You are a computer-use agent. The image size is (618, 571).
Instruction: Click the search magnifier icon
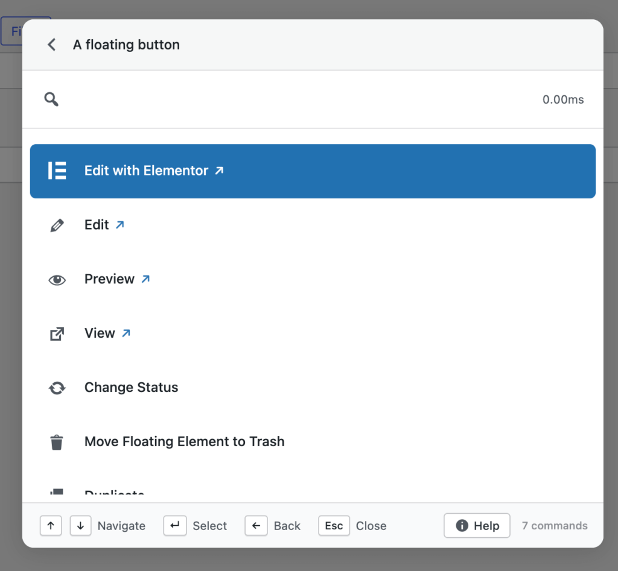pos(51,99)
